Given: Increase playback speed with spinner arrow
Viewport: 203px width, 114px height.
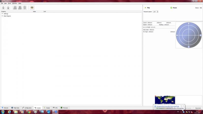Looking at the screenshot, I should tap(158, 11).
